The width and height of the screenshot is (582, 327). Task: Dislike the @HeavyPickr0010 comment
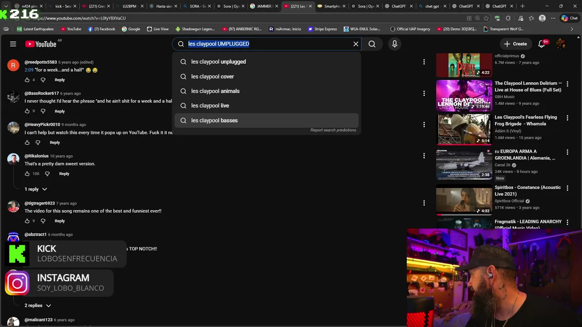pyautogui.click(x=38, y=143)
